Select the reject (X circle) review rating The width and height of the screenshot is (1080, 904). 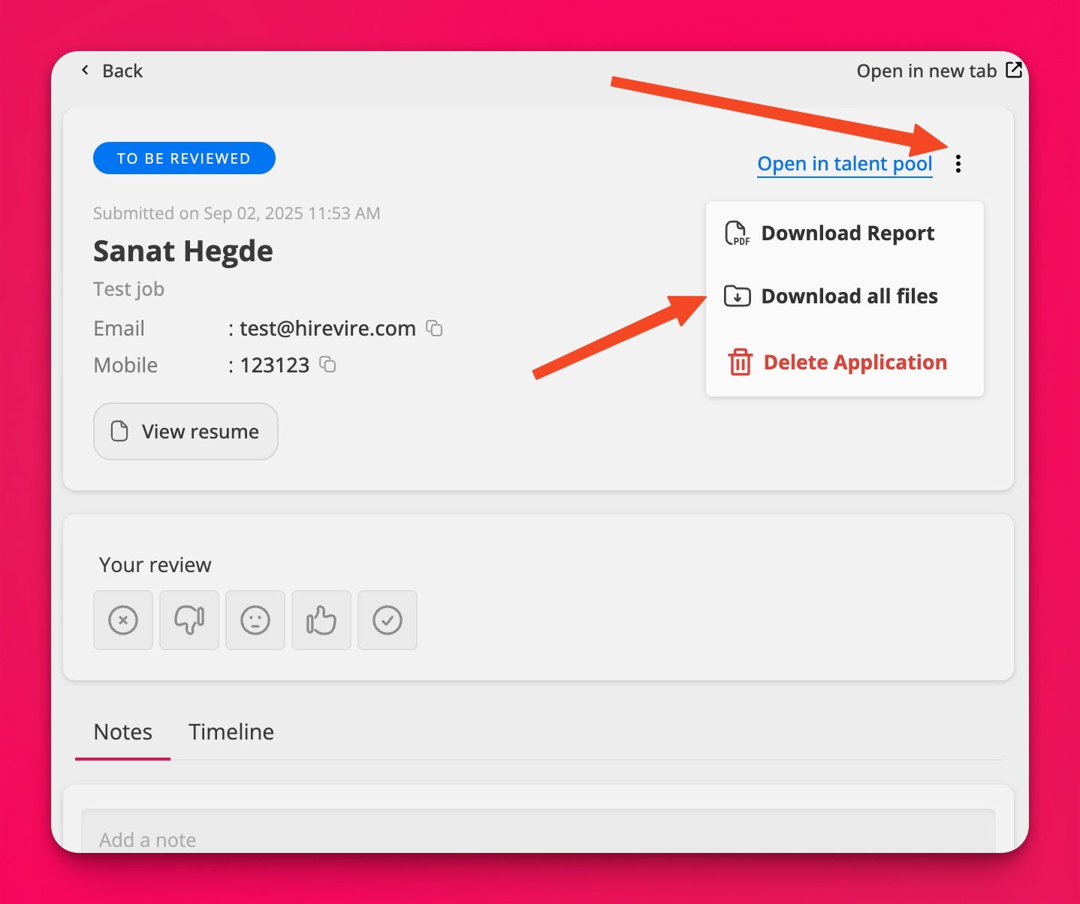[x=123, y=620]
